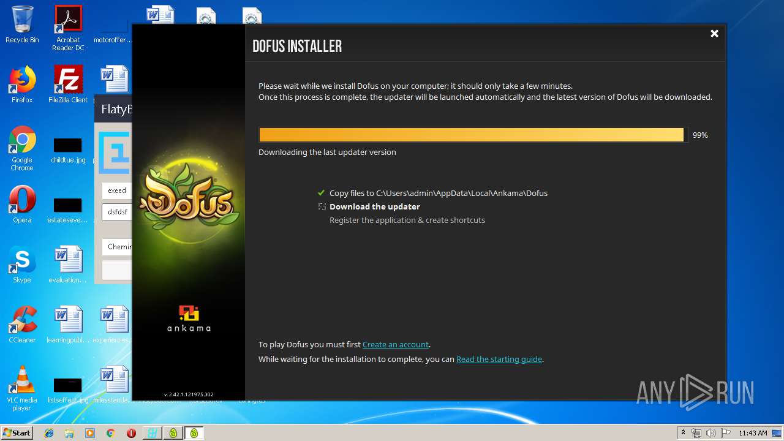The width and height of the screenshot is (784, 441).
Task: Open the Create an account link
Action: [396, 344]
